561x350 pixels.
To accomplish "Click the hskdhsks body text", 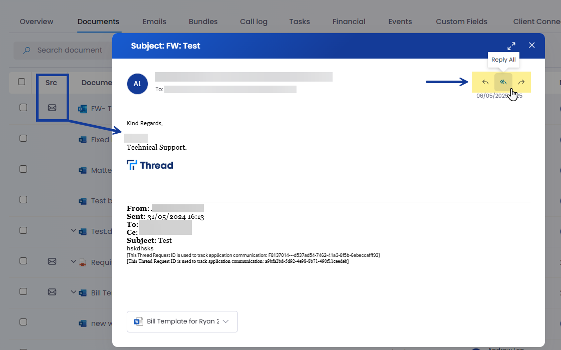I will point(140,248).
